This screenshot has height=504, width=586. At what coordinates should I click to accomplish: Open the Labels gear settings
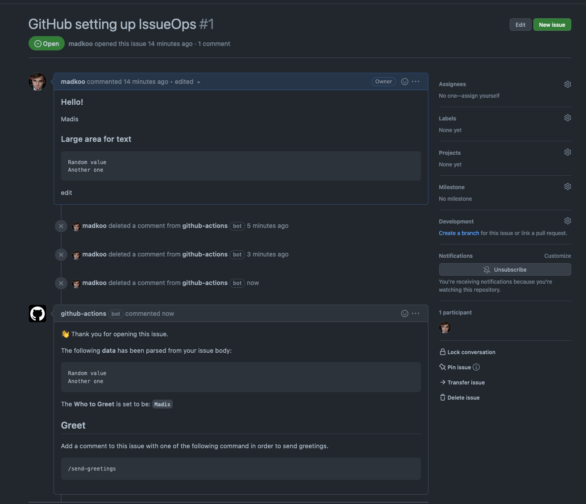[x=567, y=118]
